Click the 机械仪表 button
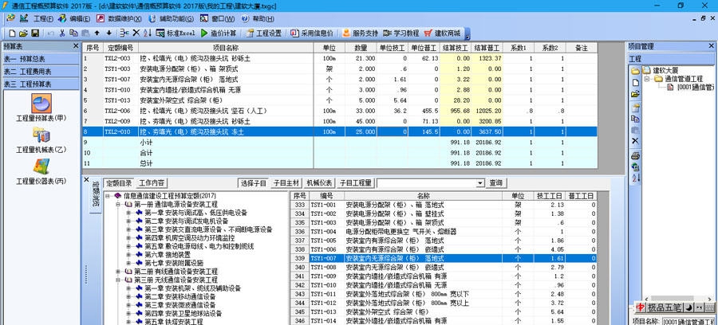718x325 pixels. click(319, 183)
